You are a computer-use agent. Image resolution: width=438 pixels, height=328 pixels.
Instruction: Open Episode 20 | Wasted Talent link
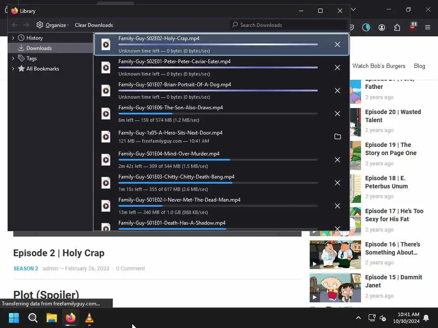(393, 116)
